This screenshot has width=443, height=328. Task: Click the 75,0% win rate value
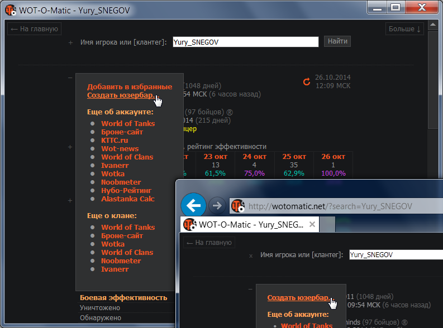click(x=254, y=173)
